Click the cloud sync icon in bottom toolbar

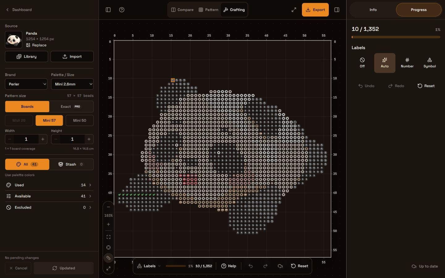click(x=280, y=266)
